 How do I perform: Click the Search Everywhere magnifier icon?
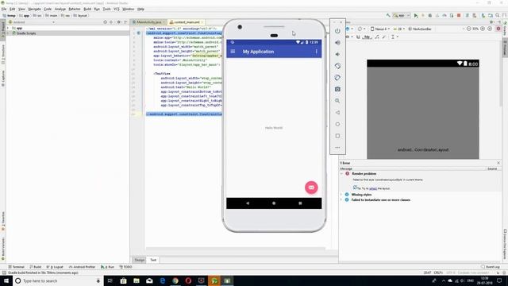pyautogui.click(x=498, y=16)
